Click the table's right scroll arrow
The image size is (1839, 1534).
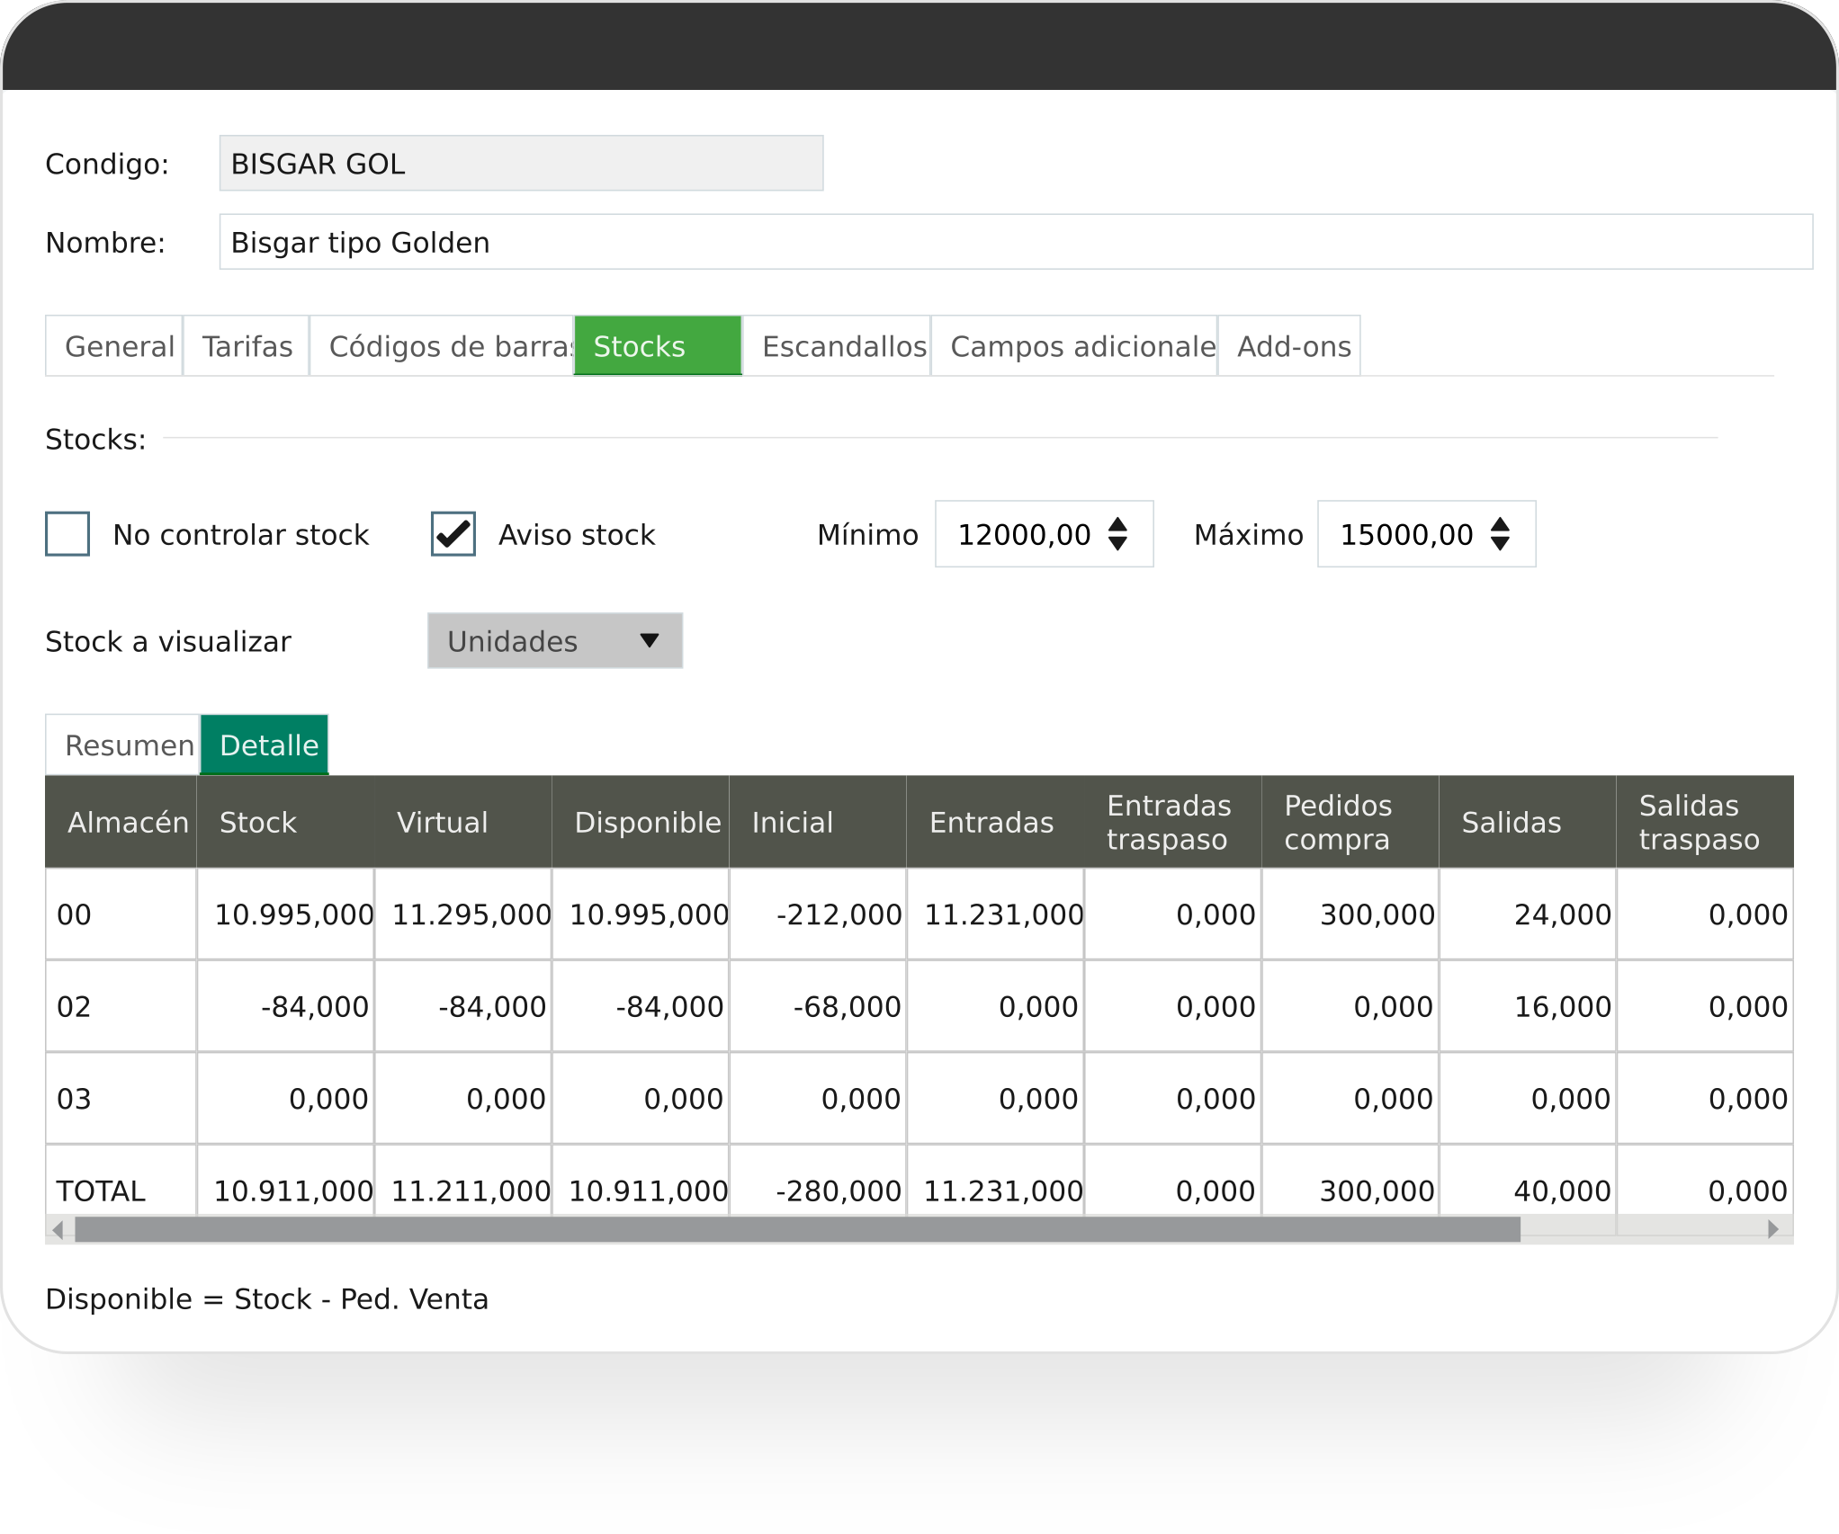tap(1773, 1229)
